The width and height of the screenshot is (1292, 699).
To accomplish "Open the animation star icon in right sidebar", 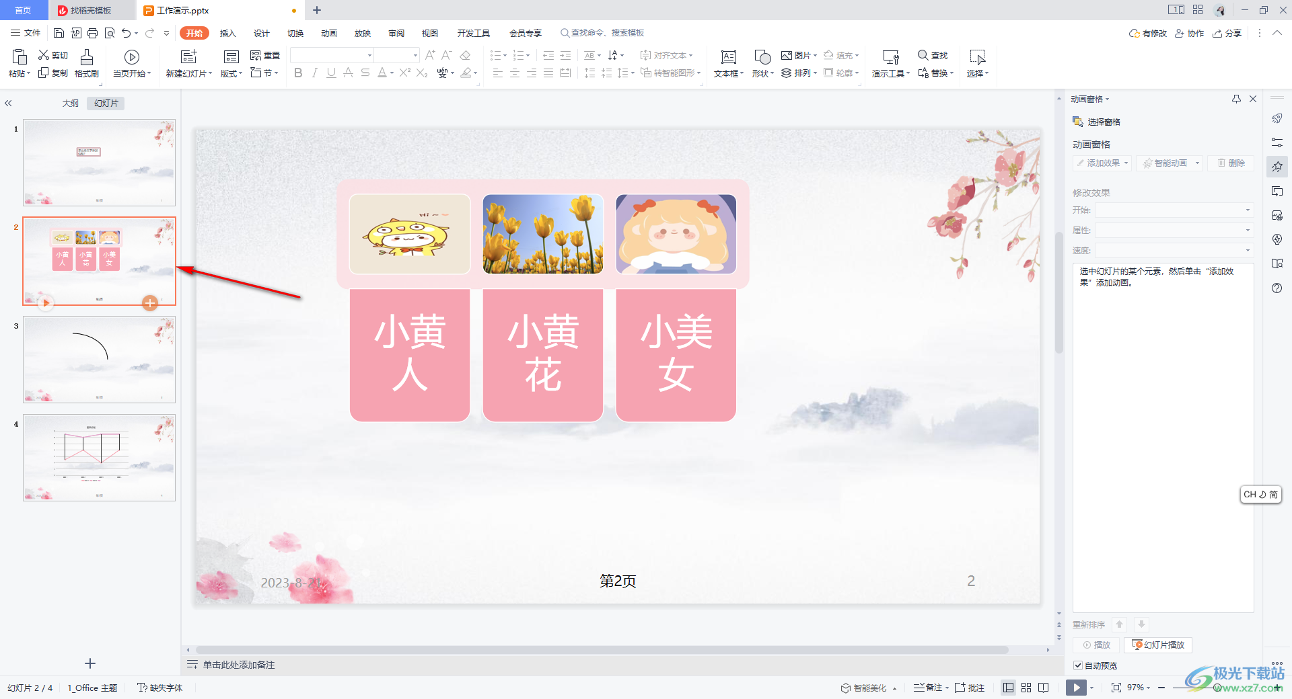I will click(x=1277, y=167).
